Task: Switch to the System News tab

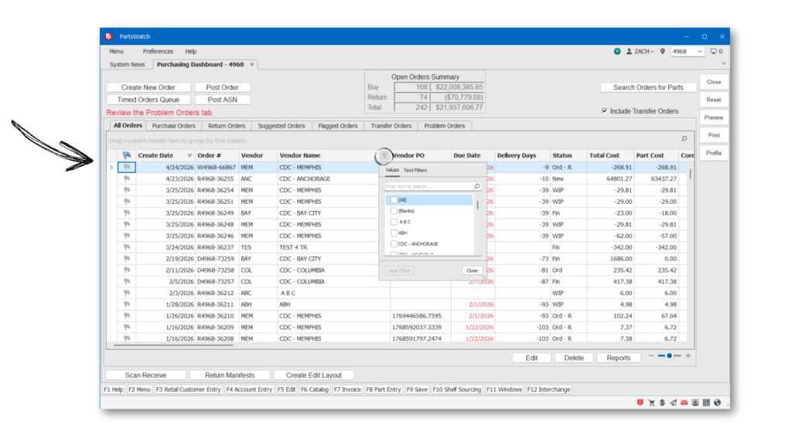Action: pos(128,65)
